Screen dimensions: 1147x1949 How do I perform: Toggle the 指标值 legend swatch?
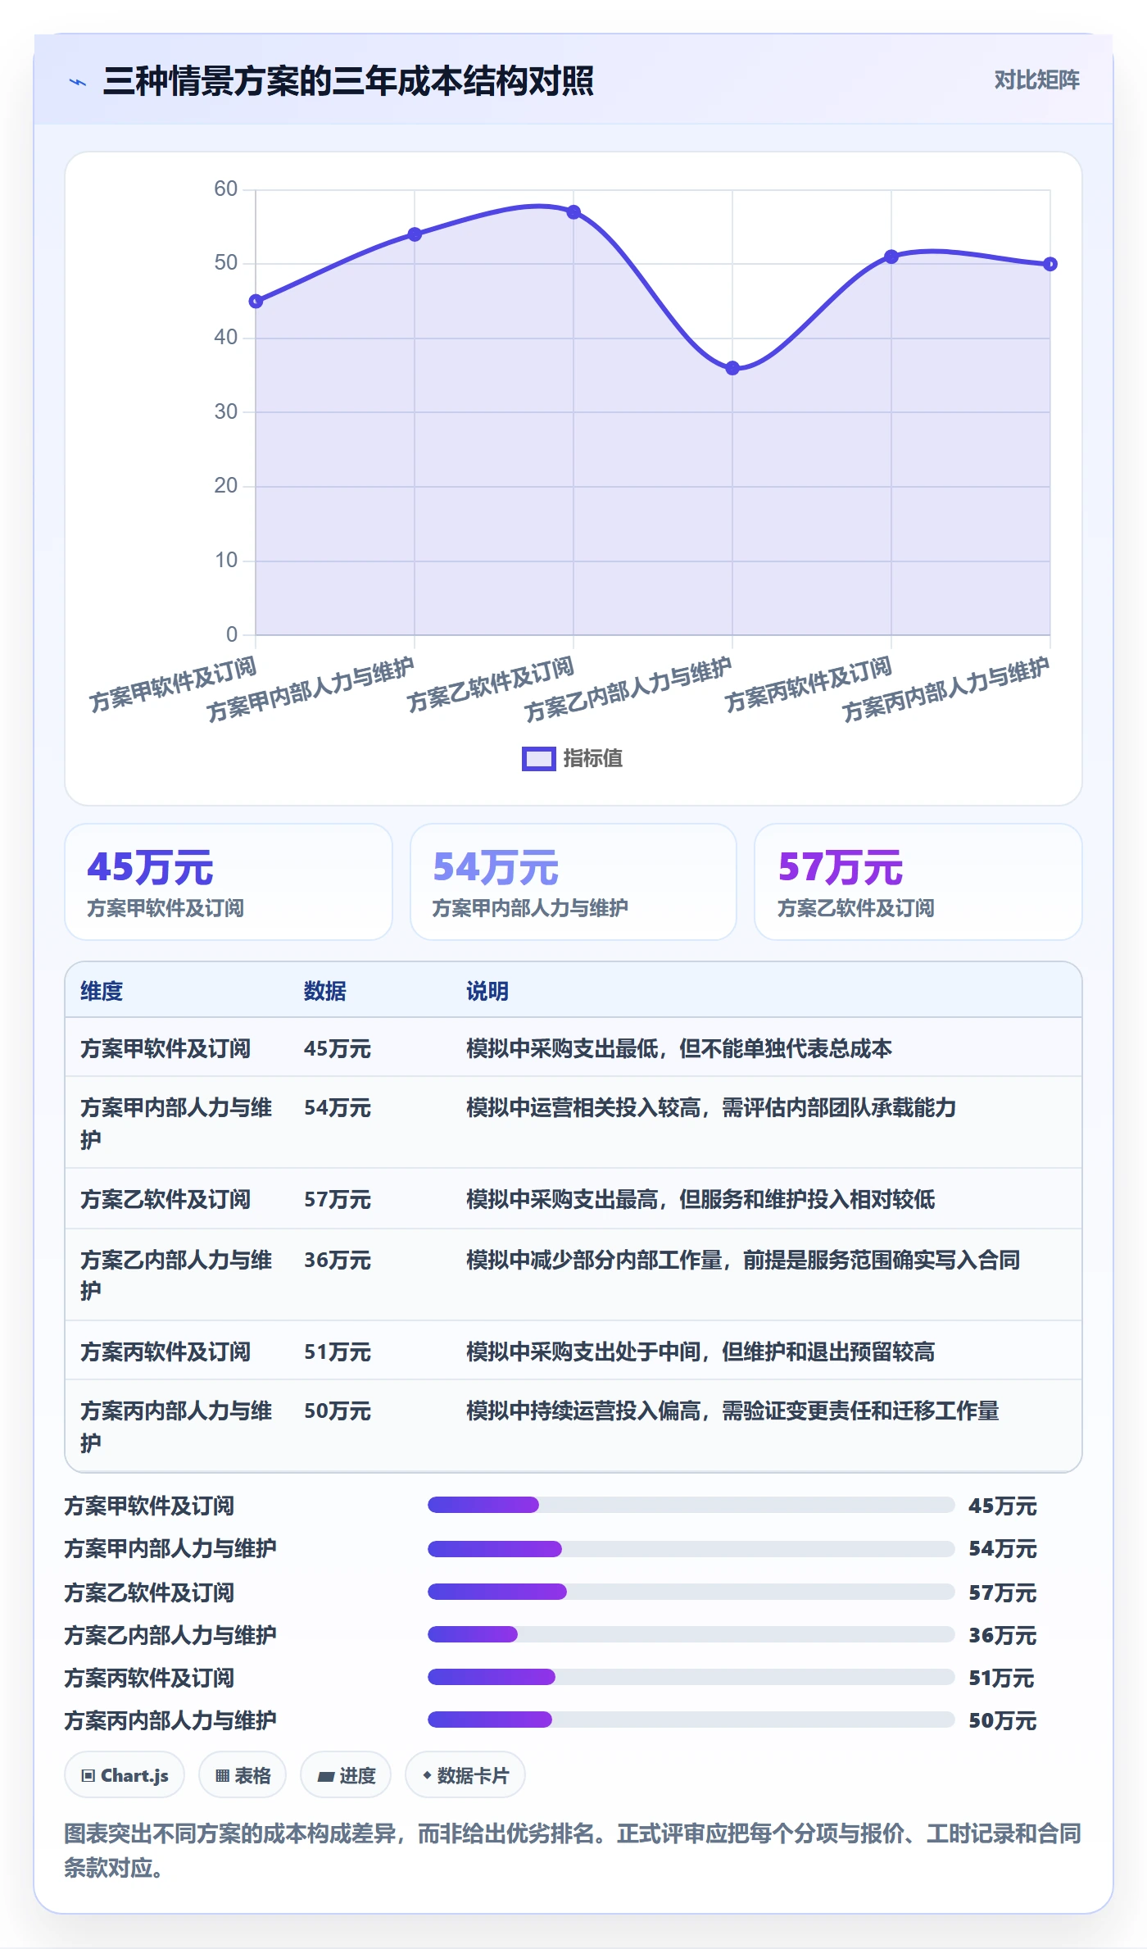click(x=538, y=759)
